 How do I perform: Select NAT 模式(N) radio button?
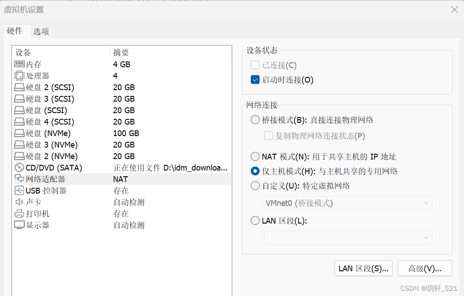pos(255,156)
